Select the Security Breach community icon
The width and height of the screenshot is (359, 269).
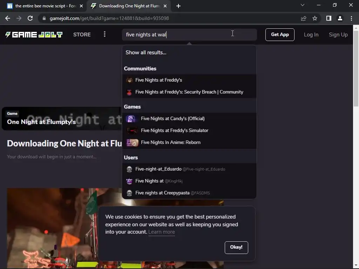tap(129, 92)
